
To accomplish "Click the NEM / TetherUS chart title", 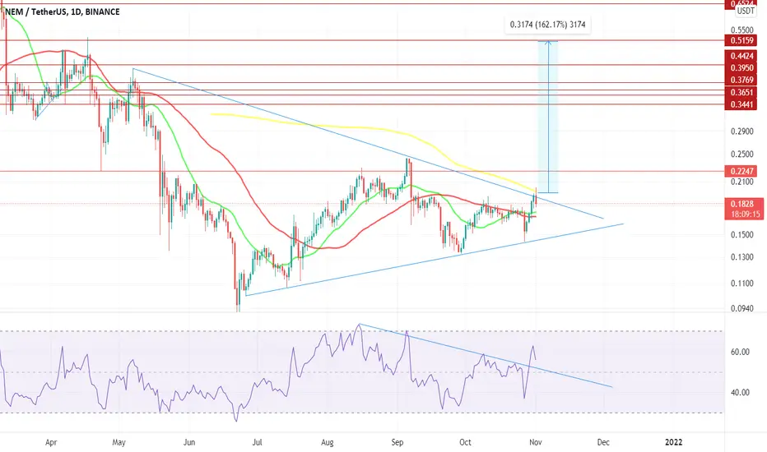I will pos(62,12).
